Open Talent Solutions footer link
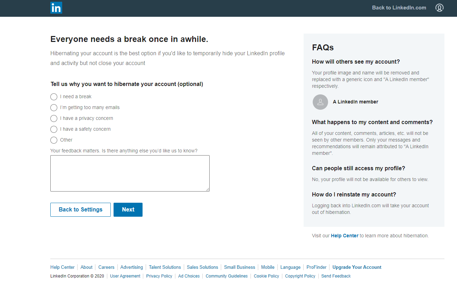This screenshot has height=295, width=457. [165, 267]
